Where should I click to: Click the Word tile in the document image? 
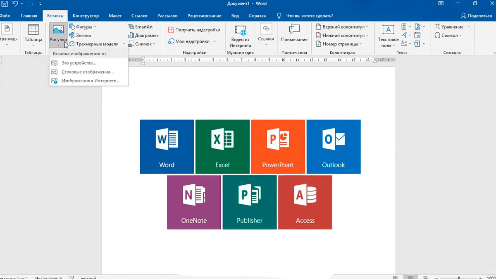pos(167,147)
